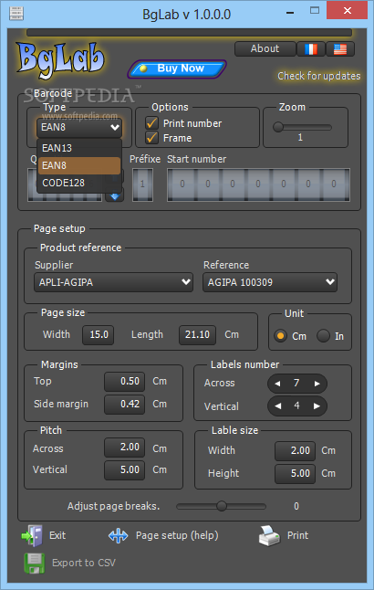Click the Lable size Height field
The image size is (374, 590).
(x=295, y=474)
